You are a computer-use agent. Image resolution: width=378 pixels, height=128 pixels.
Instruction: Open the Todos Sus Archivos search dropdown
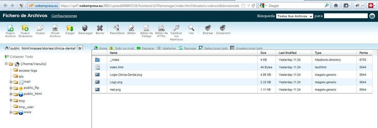click(x=294, y=16)
